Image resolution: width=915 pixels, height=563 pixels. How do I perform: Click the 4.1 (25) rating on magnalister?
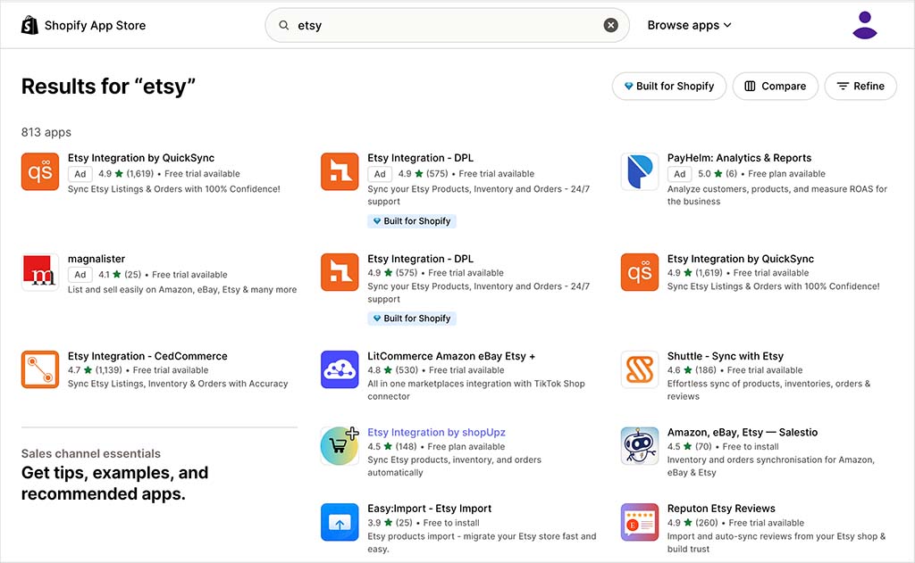pos(120,275)
